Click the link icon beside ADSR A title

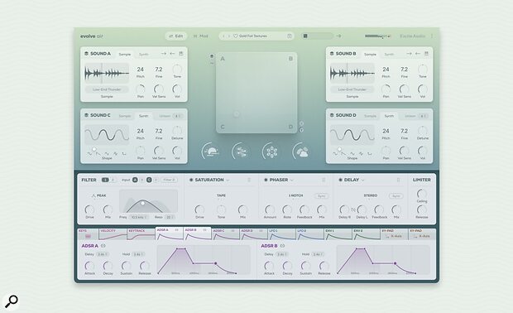tap(103, 246)
